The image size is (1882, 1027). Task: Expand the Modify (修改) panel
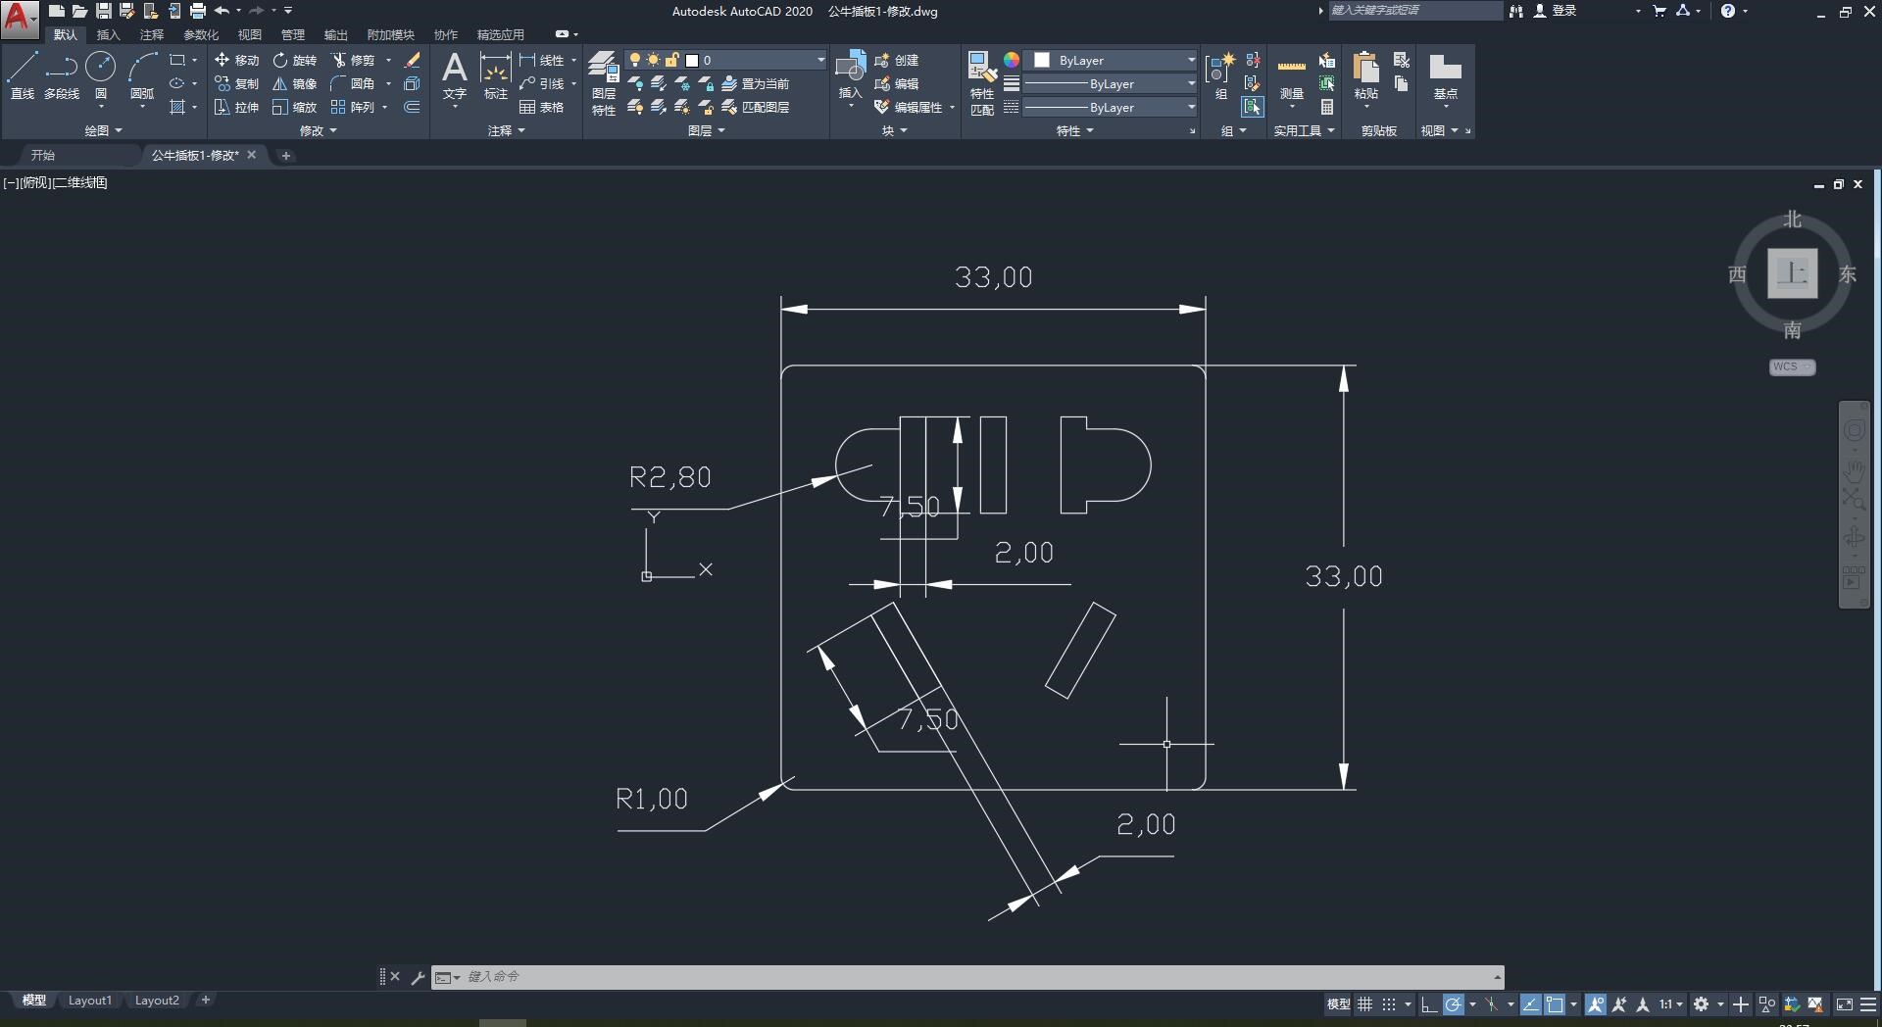click(x=318, y=130)
